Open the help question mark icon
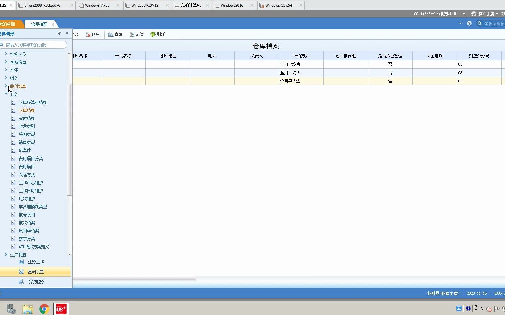The height and width of the screenshot is (315, 505). pyautogui.click(x=469, y=23)
